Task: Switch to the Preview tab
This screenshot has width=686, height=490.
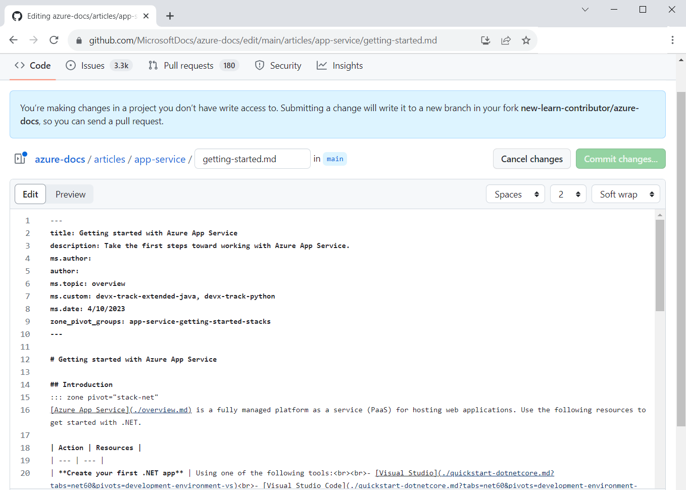Action: 70,194
